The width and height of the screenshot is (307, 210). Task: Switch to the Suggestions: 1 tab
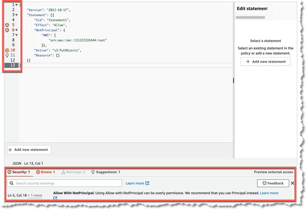(106, 172)
